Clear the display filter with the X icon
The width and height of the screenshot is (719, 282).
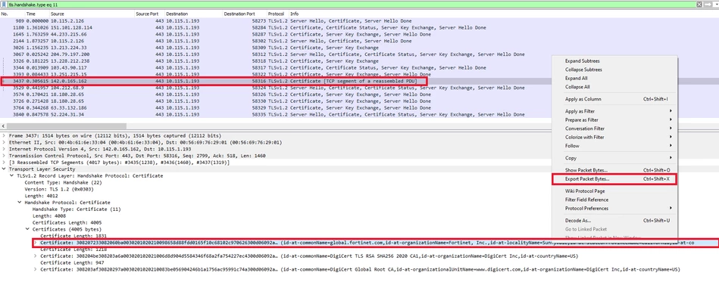point(699,4)
